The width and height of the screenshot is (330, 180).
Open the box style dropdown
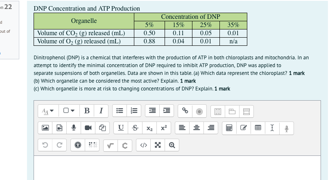[69, 111]
